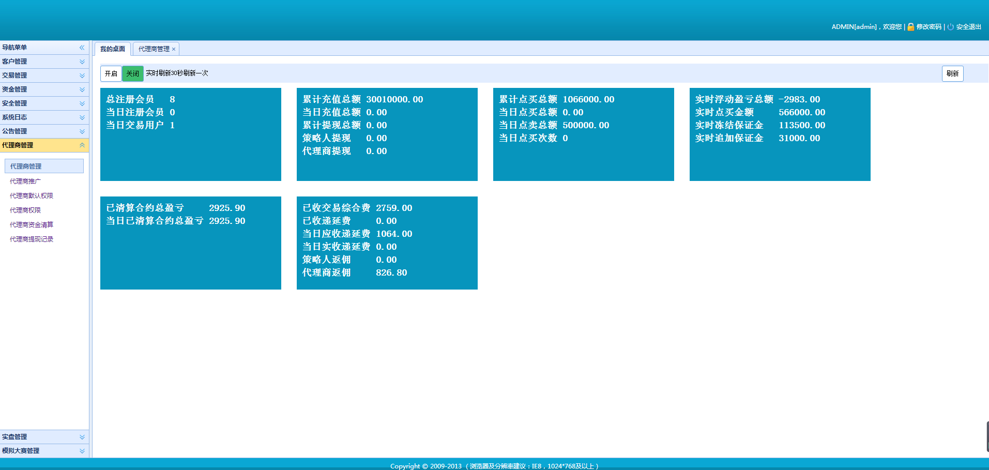
Task: Open the 代理商权限 submenu item
Action: [25, 210]
